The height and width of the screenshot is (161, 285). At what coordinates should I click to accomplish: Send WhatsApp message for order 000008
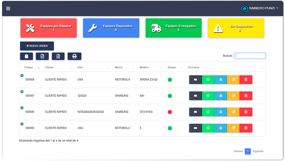[208, 80]
